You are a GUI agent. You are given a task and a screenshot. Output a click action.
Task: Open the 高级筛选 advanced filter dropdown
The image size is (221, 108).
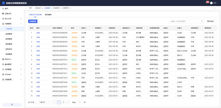pyautogui.click(x=211, y=21)
